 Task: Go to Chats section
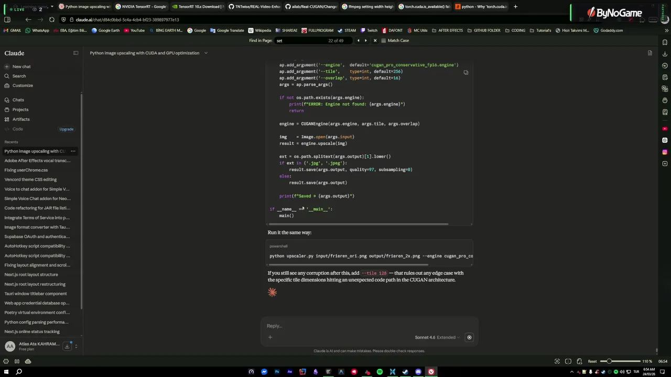[14, 100]
